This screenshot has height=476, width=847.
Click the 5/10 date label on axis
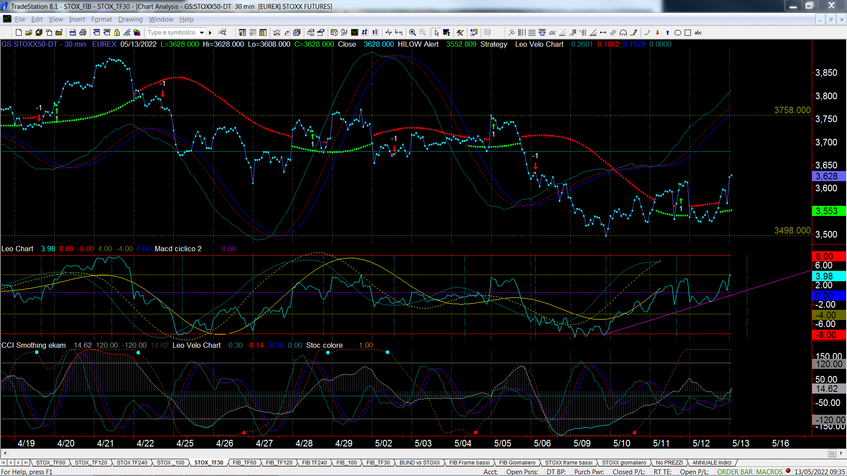pos(621,443)
